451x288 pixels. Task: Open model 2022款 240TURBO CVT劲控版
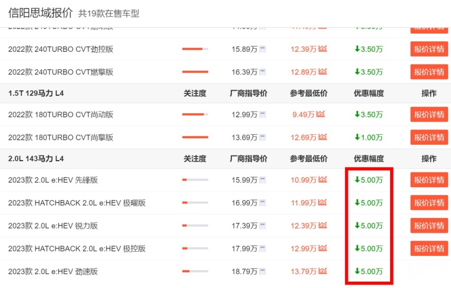coord(61,49)
